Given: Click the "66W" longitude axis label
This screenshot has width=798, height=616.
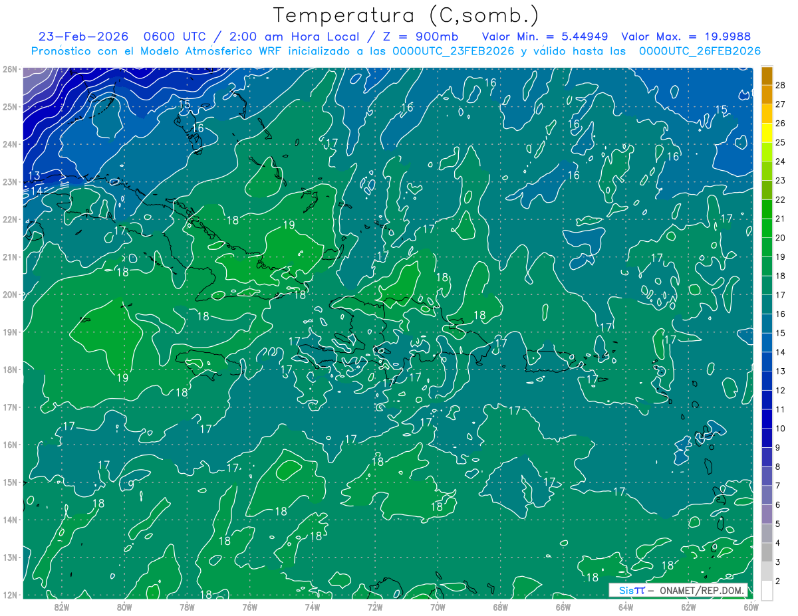Looking at the screenshot, I should (563, 607).
